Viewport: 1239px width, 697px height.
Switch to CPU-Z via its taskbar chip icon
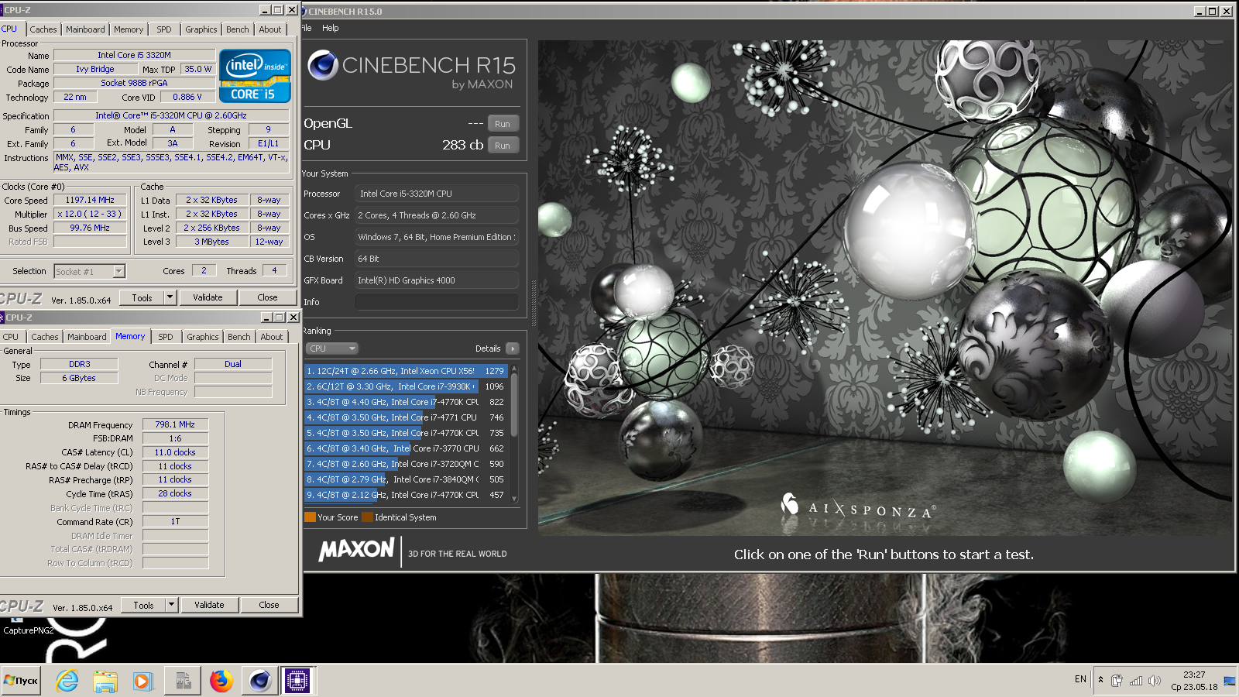(297, 681)
